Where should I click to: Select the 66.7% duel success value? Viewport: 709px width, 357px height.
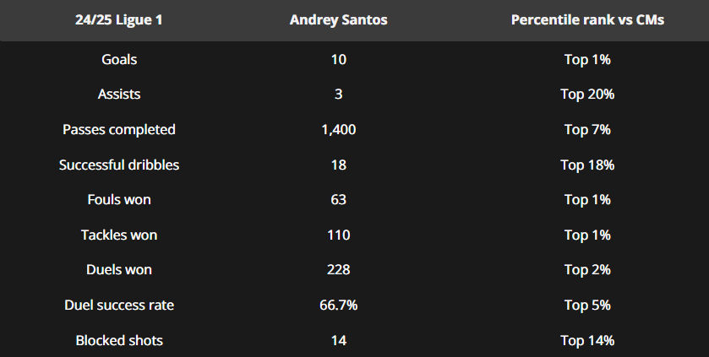(338, 306)
